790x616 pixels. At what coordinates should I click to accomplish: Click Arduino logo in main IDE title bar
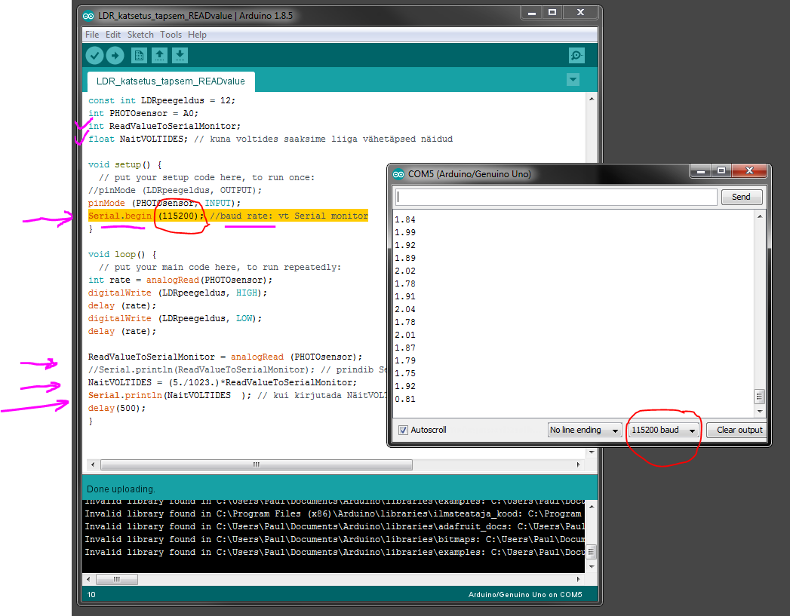[88, 15]
